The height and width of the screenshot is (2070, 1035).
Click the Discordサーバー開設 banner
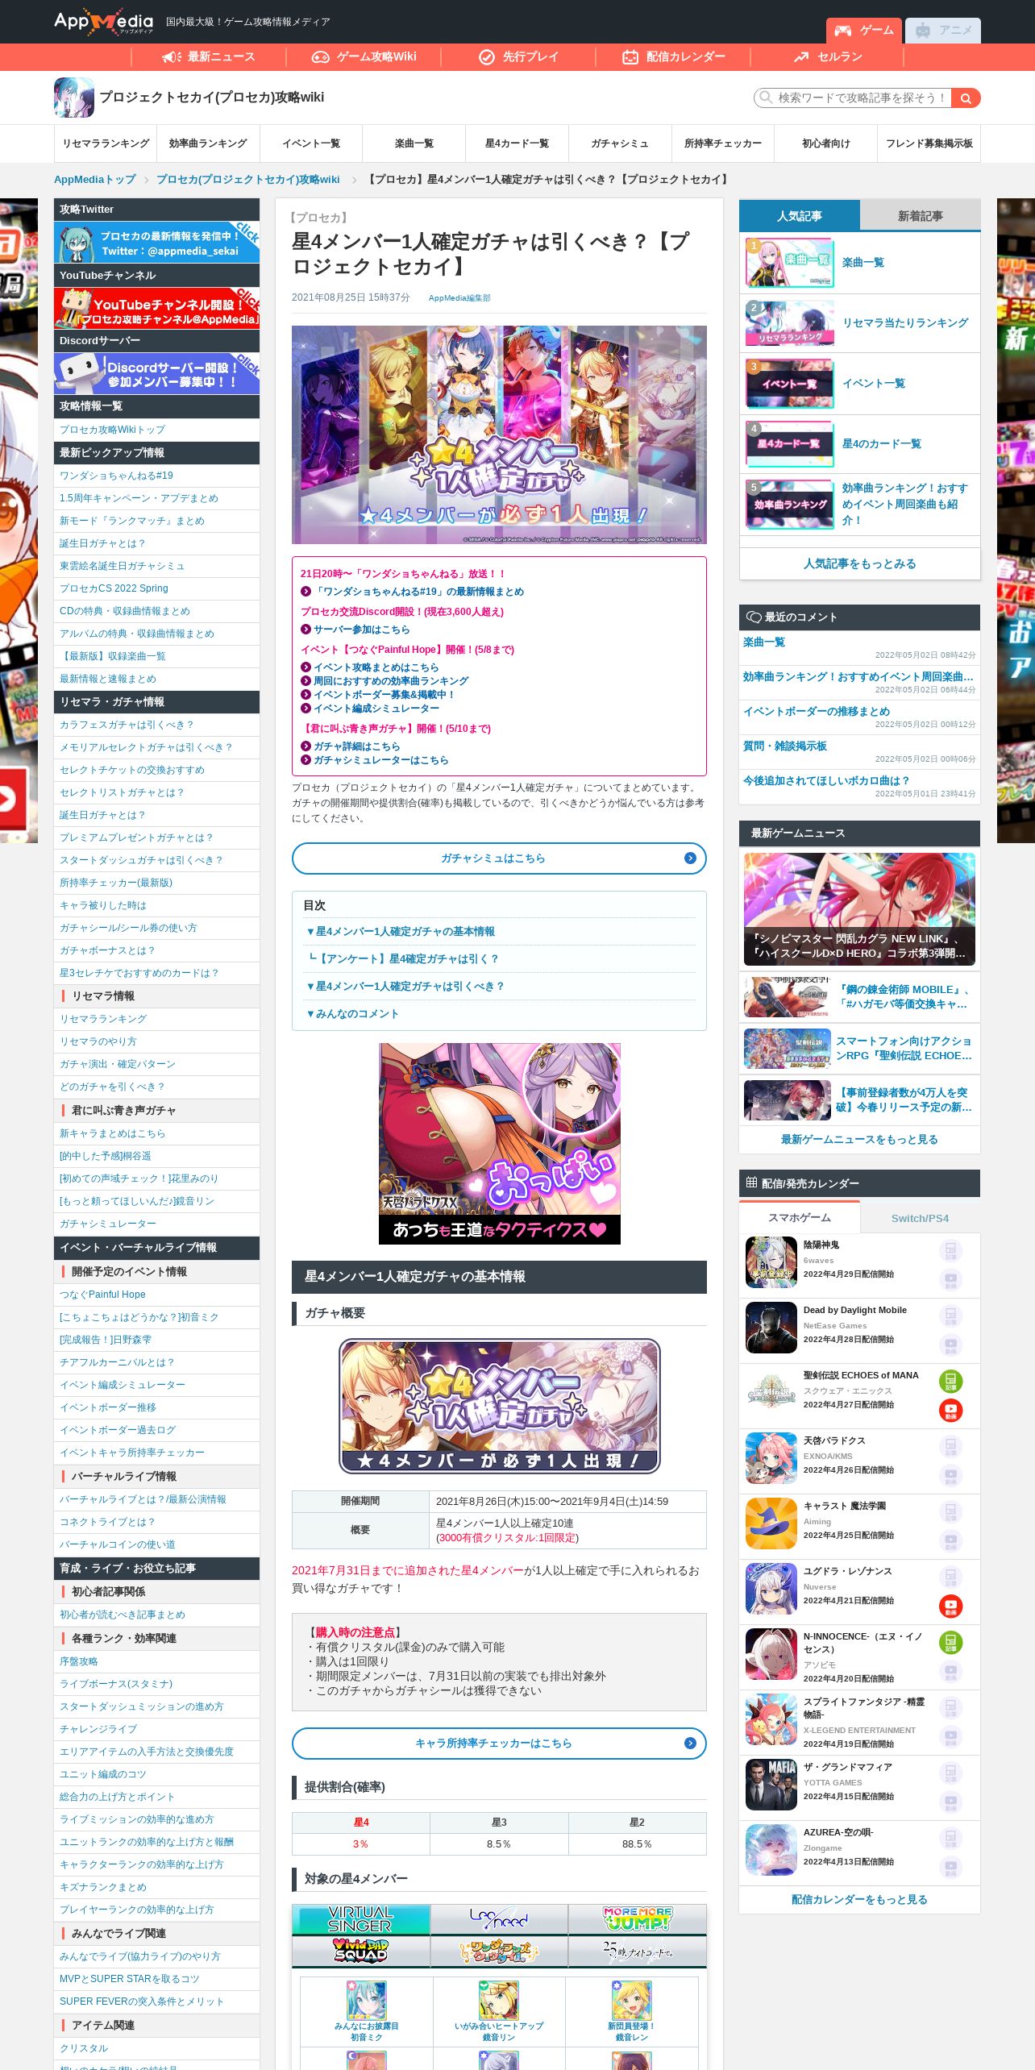point(156,373)
